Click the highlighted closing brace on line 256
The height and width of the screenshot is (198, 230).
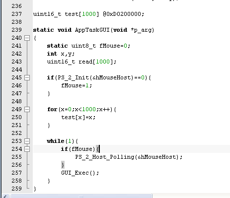coord(63,165)
